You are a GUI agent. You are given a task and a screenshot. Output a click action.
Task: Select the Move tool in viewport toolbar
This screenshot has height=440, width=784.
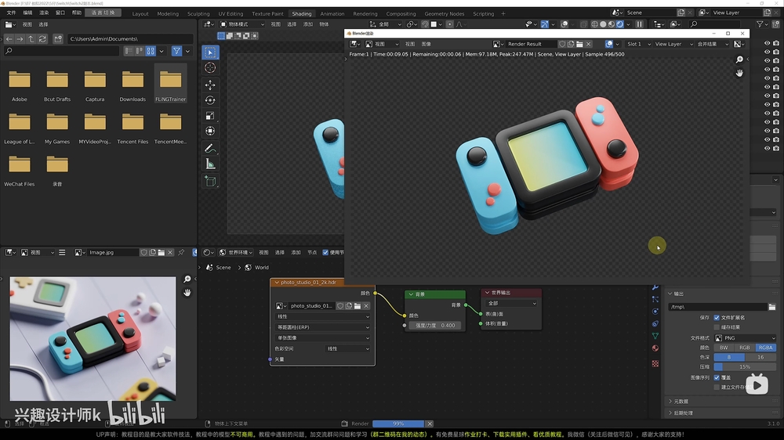coord(210,85)
